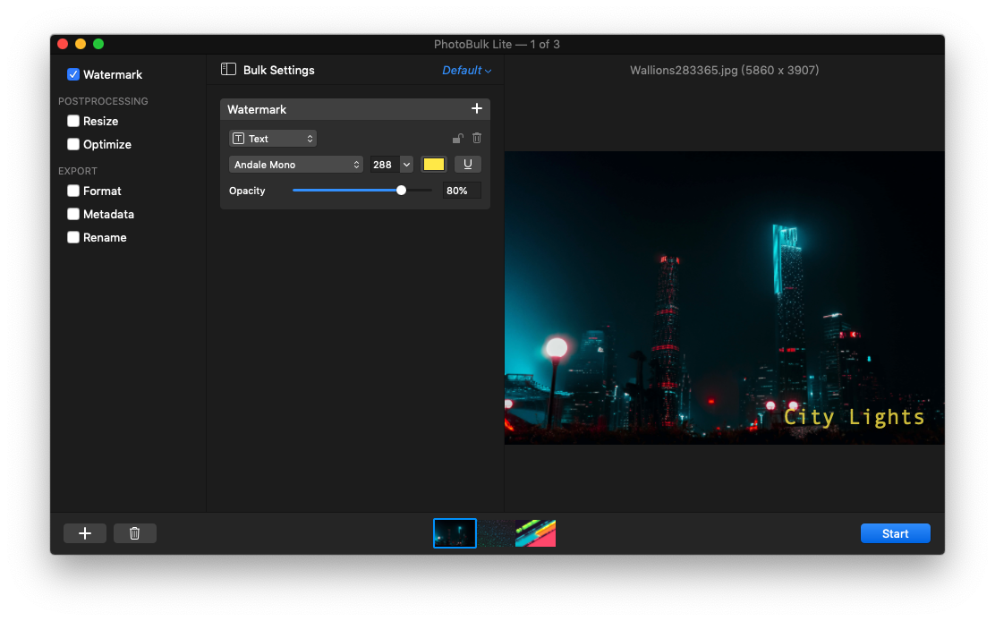Open the Default preset menu
This screenshot has height=621, width=995.
466,71
